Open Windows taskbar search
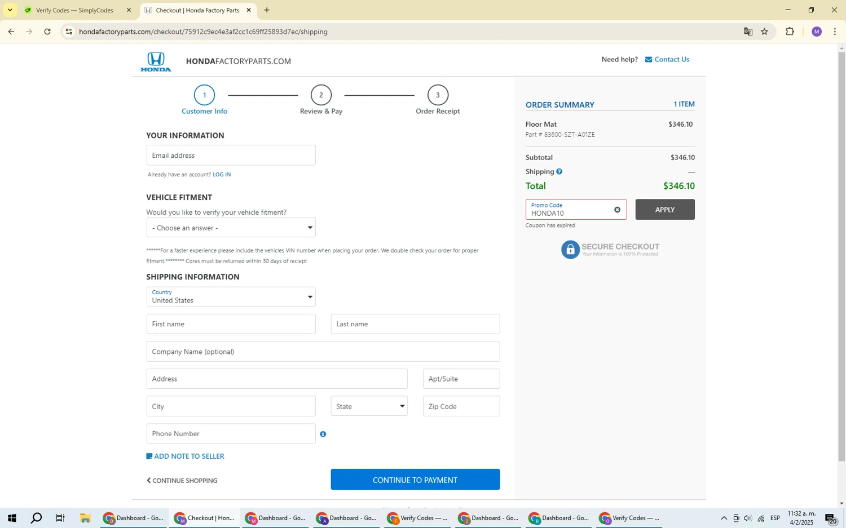This screenshot has width=846, height=528. click(x=36, y=518)
